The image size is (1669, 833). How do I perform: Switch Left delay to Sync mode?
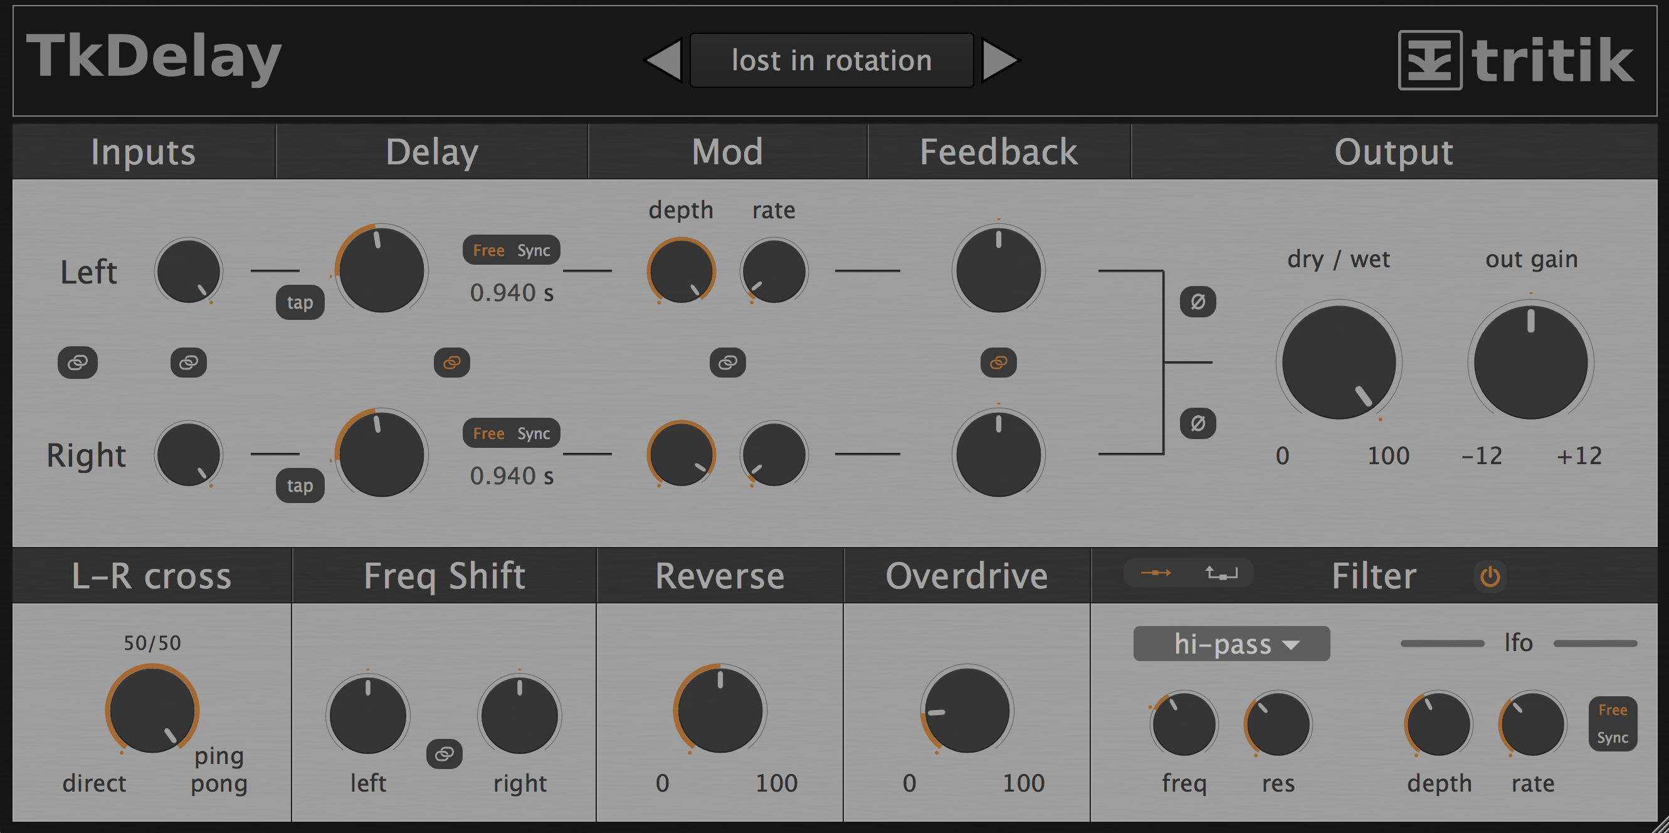[x=534, y=250]
